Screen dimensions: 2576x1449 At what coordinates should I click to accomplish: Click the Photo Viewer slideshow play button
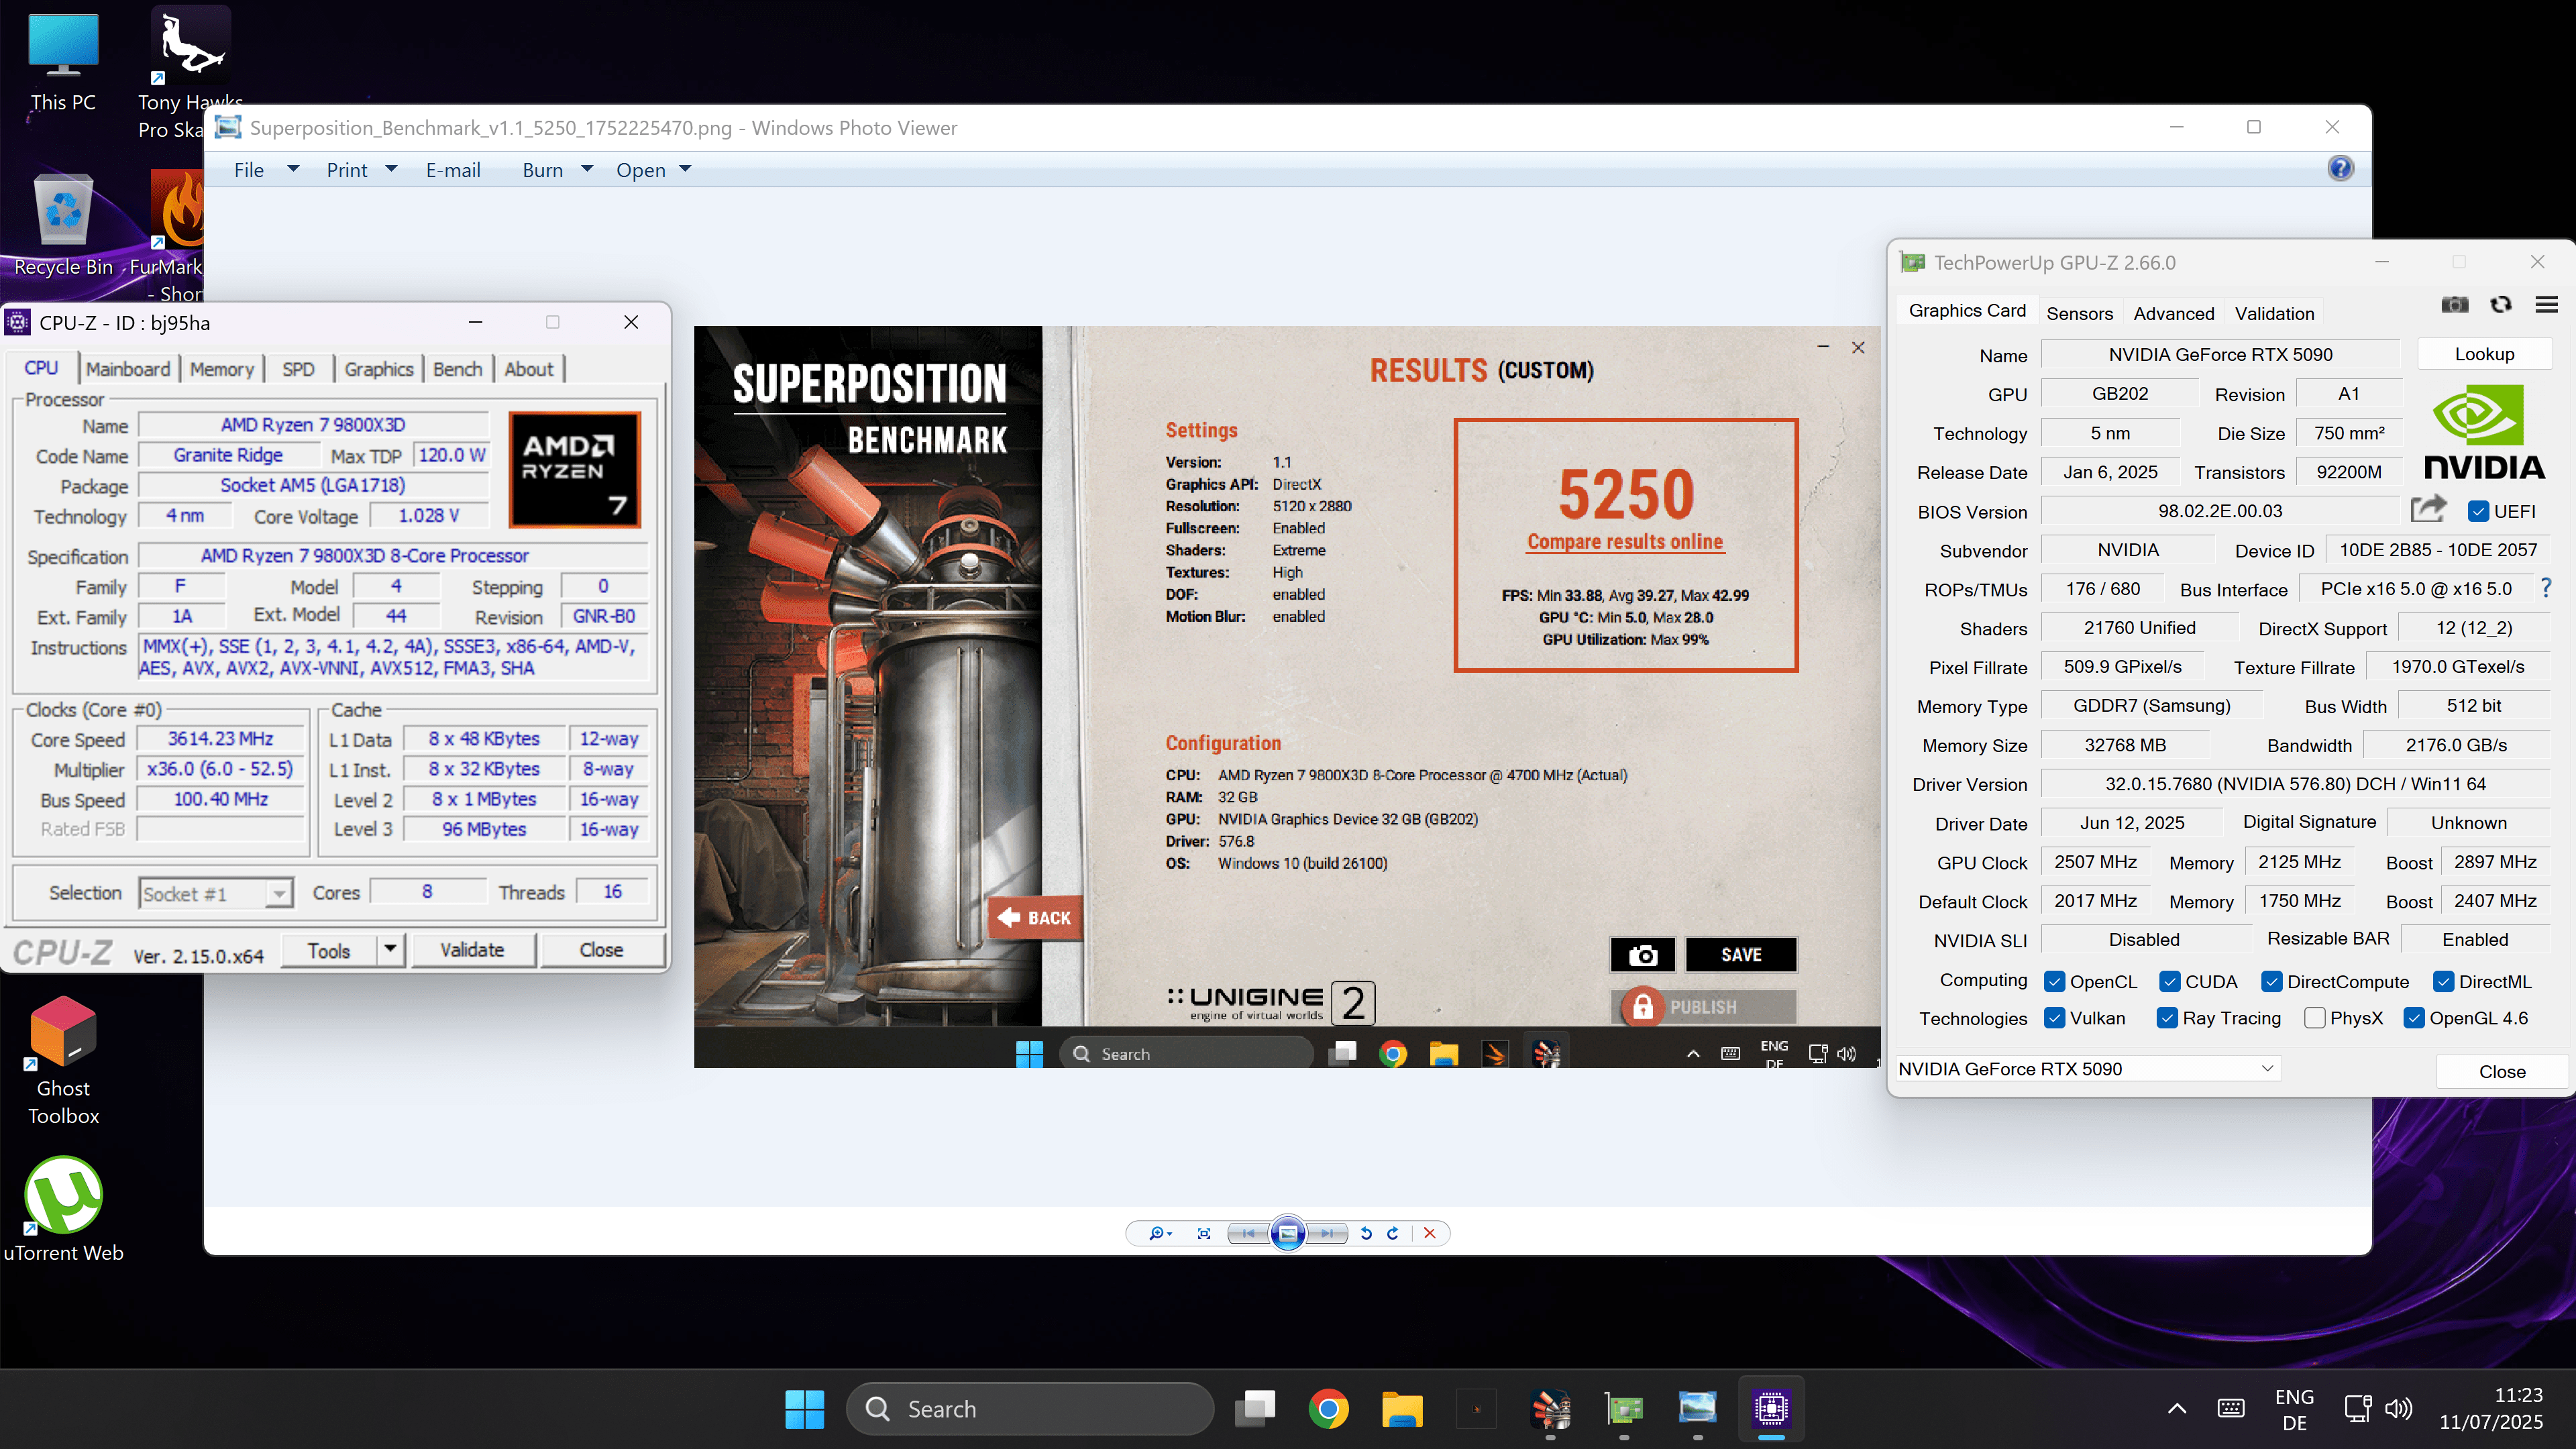pos(1288,1233)
